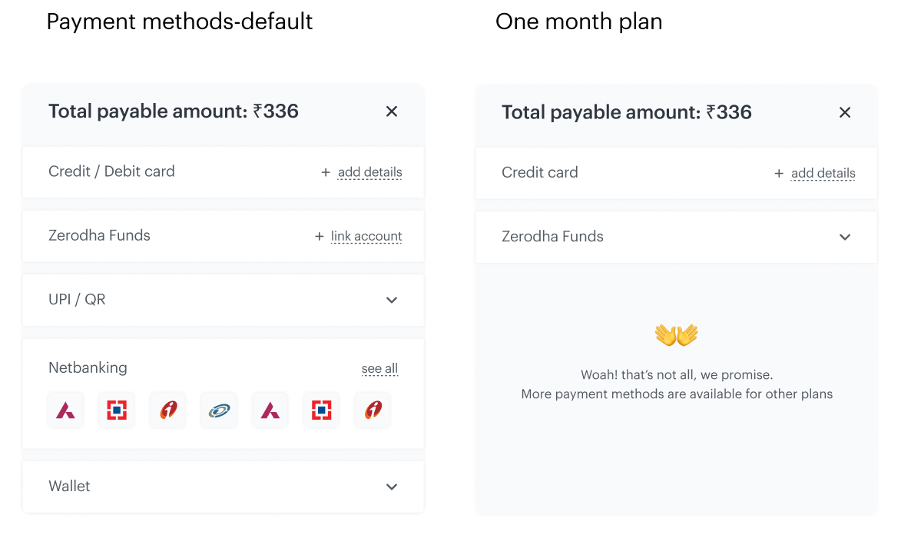This screenshot has width=911, height=535.
Task: Close the Payment methods-default panel
Action: coord(392,111)
